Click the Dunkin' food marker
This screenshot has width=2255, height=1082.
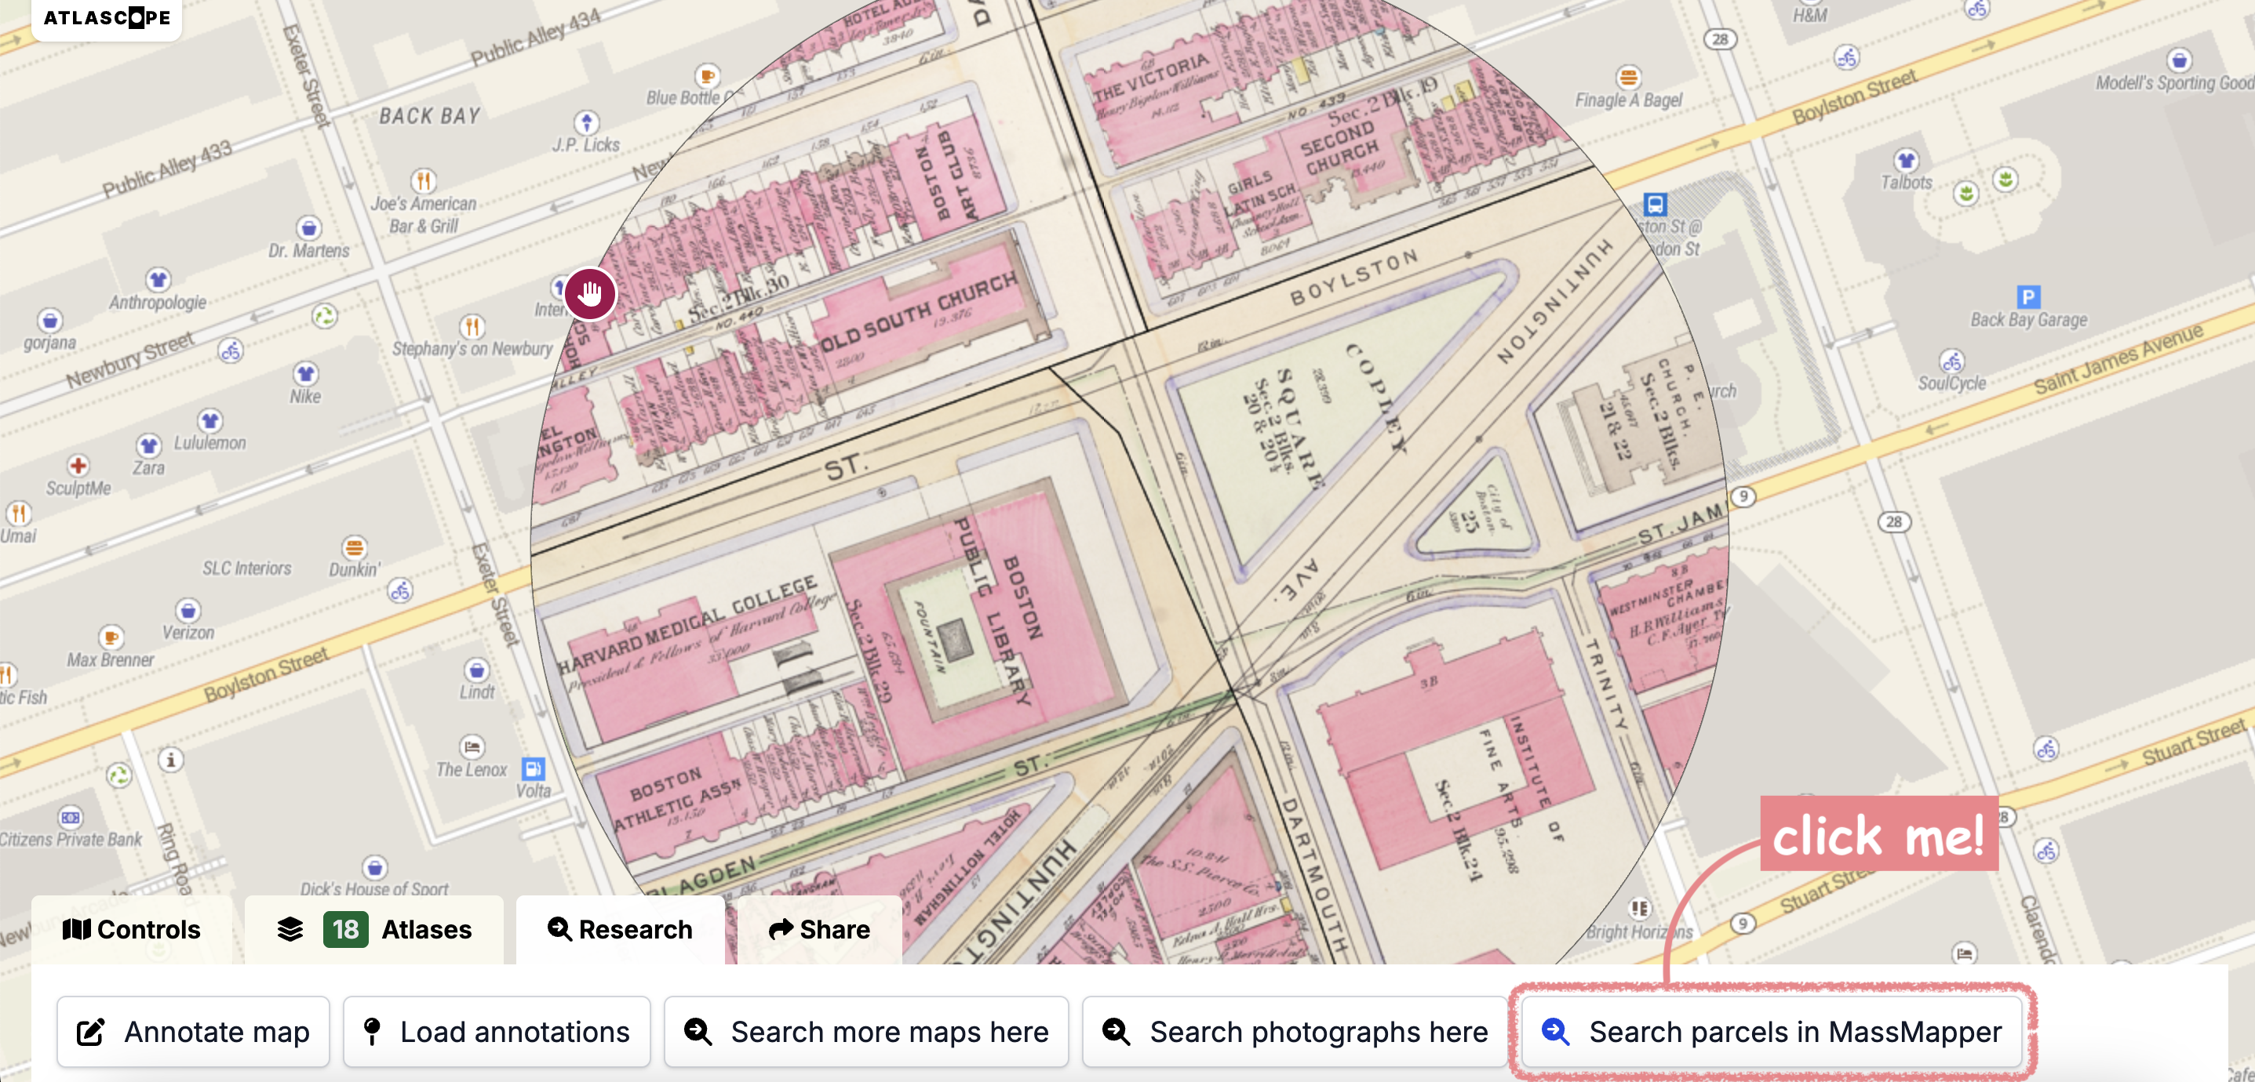click(x=354, y=547)
